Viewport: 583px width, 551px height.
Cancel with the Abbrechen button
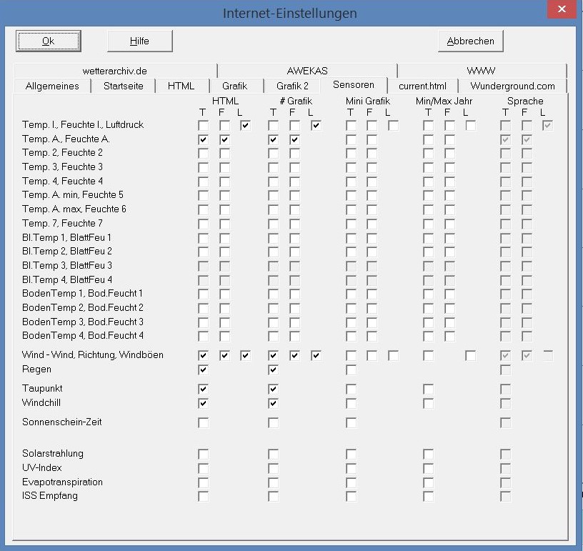coord(470,41)
